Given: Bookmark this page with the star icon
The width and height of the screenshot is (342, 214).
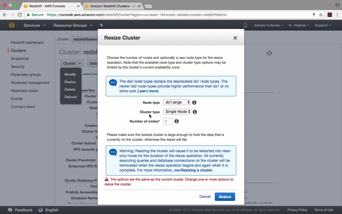Looking at the screenshot, I should point(321,15).
